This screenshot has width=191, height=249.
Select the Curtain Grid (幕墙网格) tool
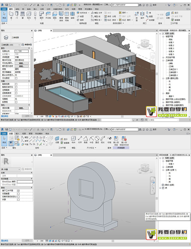[x=67, y=16]
